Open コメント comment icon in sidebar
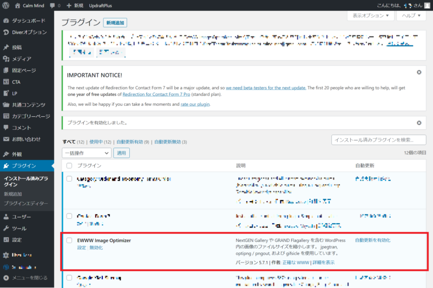Image resolution: width=433 pixels, height=288 pixels. click(x=6, y=128)
